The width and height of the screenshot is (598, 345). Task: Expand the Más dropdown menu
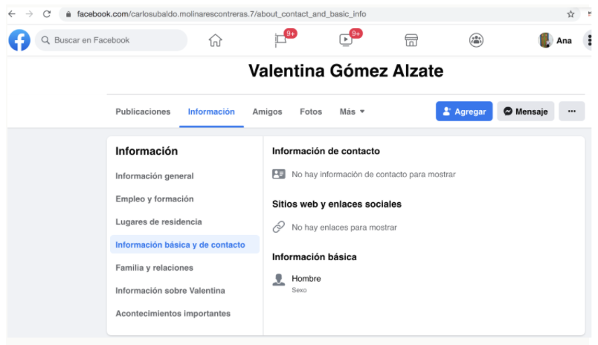point(352,112)
